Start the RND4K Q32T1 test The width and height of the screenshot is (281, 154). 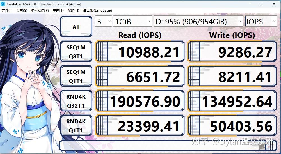tap(76, 101)
